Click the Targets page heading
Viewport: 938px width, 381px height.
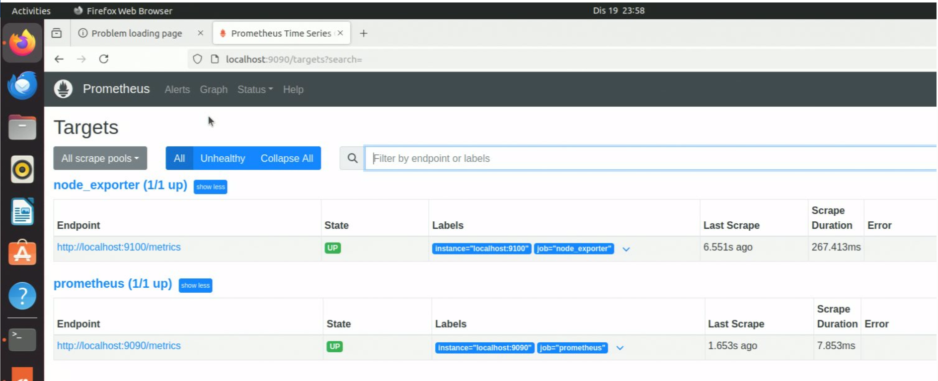(x=86, y=127)
